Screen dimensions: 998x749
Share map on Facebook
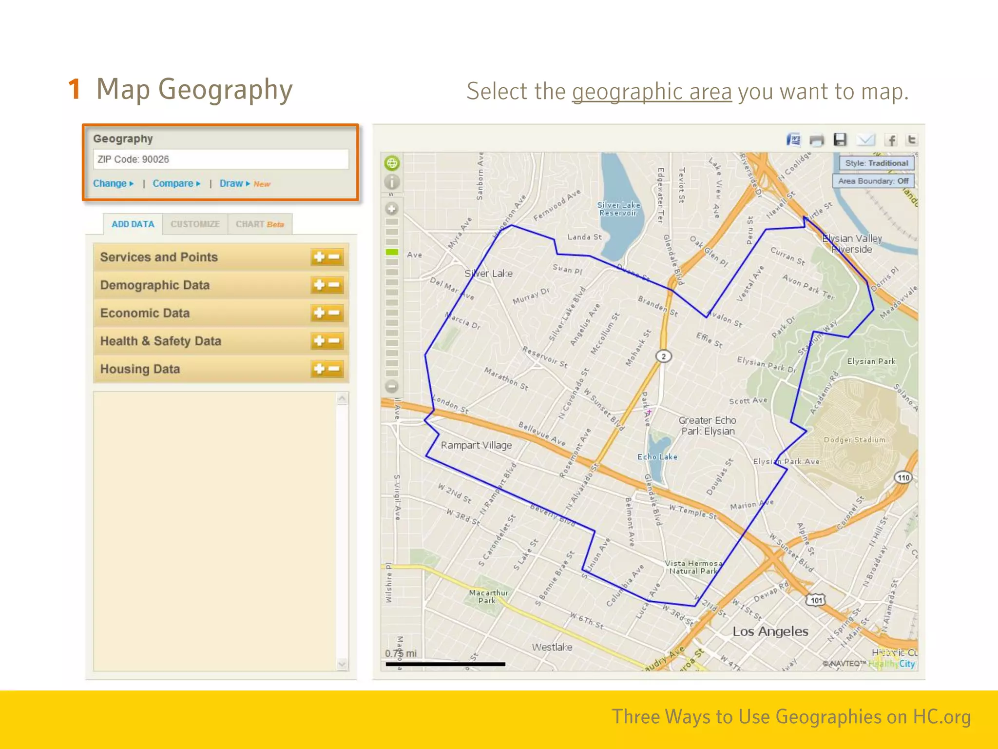tap(891, 140)
